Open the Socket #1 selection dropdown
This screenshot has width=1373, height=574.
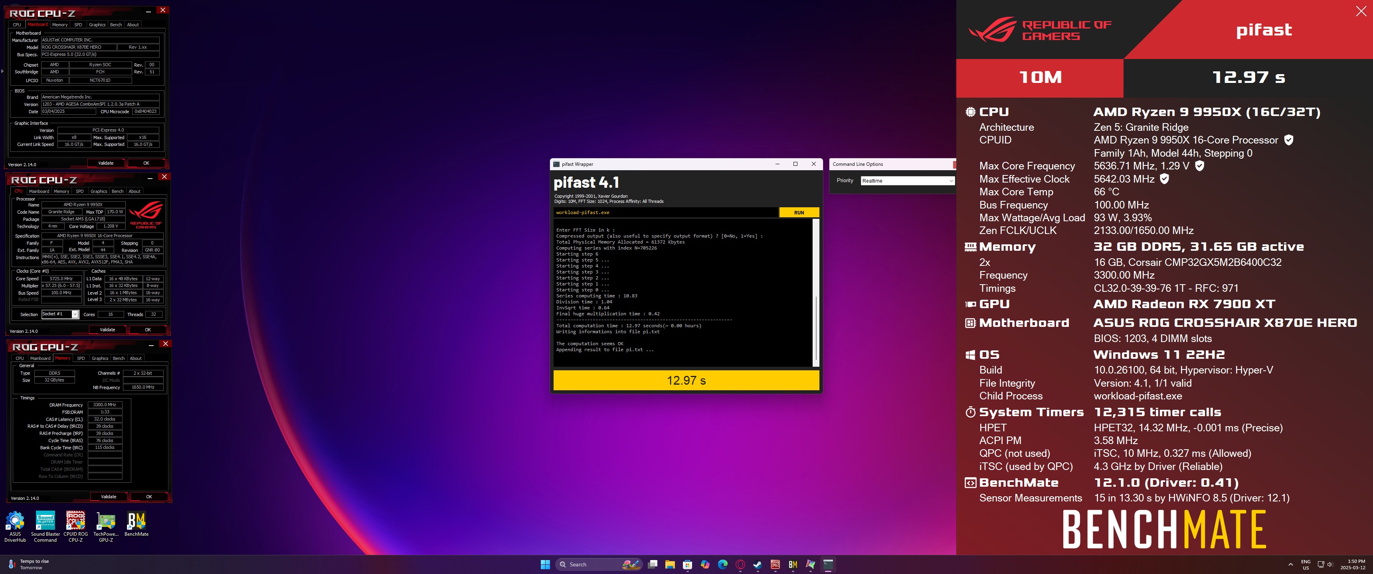(x=60, y=314)
